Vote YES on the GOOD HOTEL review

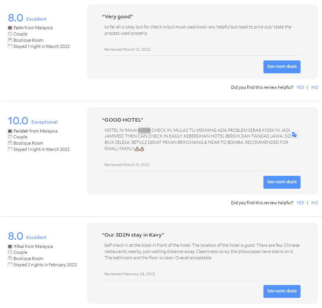(300, 203)
